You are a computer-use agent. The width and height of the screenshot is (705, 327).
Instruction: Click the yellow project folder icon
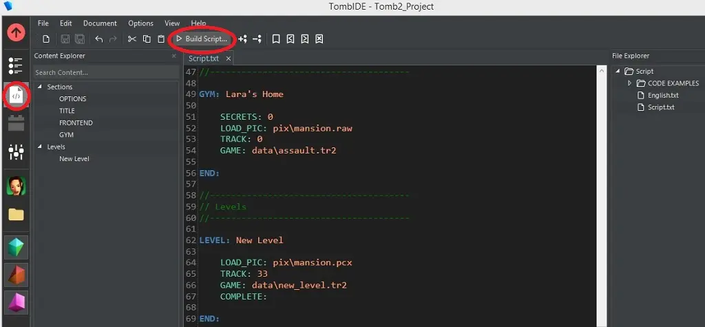click(16, 215)
